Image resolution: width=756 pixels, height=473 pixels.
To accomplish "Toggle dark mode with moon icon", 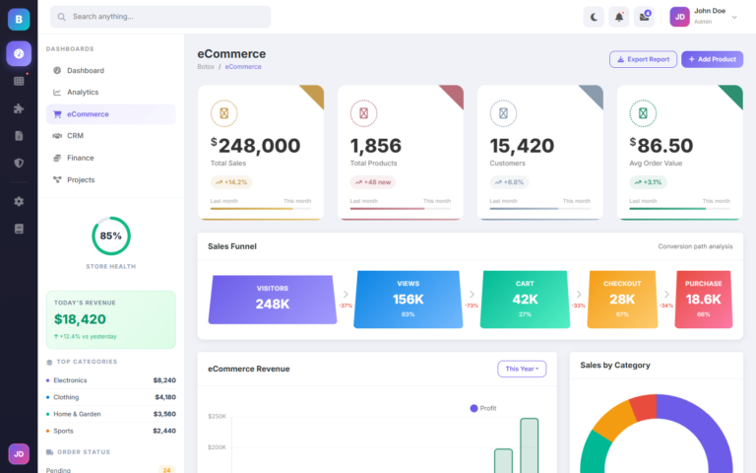I will (594, 18).
